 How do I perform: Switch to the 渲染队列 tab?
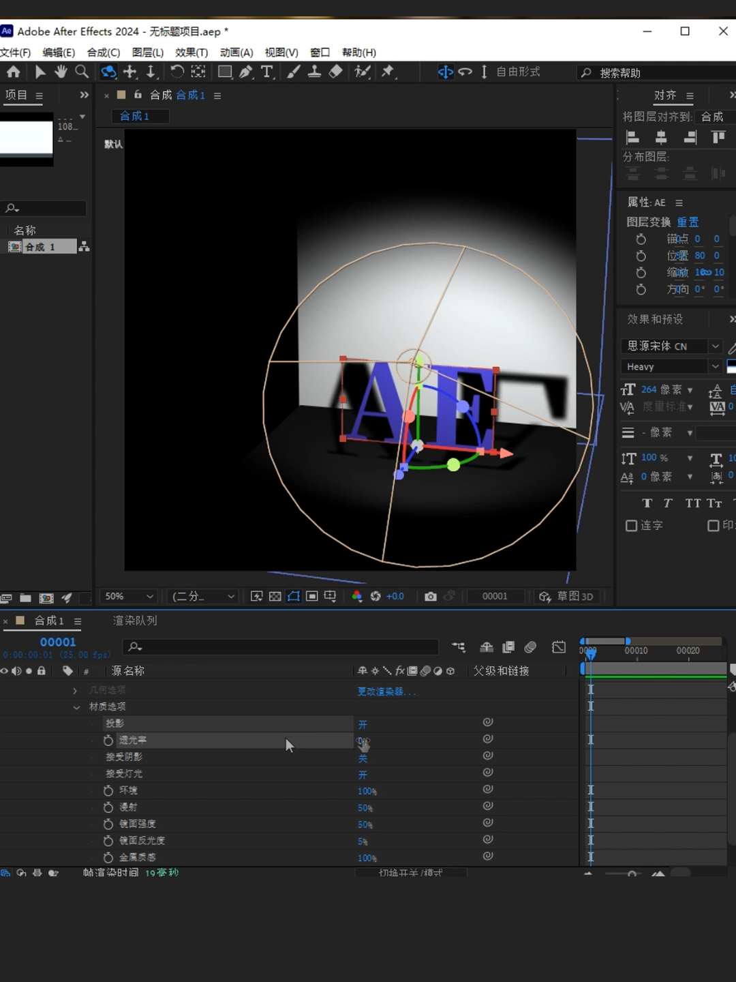click(135, 621)
